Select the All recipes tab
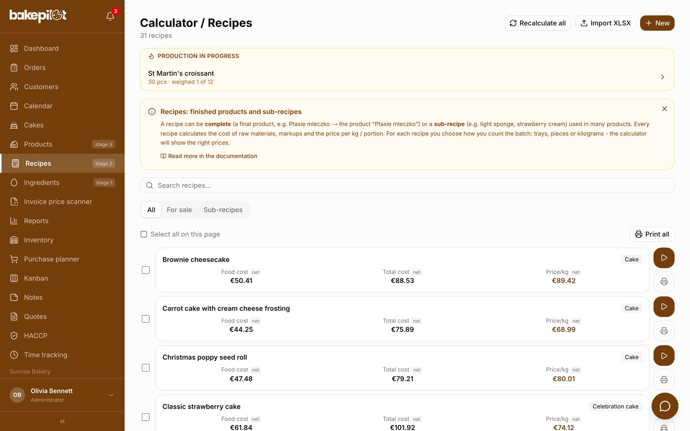 coord(151,210)
